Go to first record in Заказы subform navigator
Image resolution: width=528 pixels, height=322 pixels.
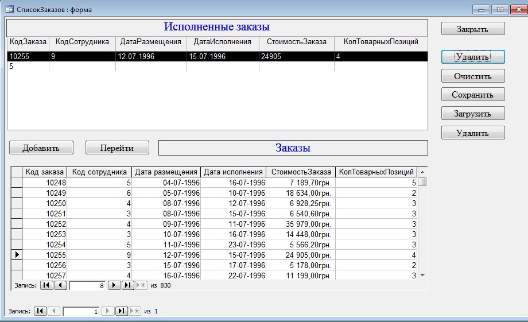tap(46, 285)
